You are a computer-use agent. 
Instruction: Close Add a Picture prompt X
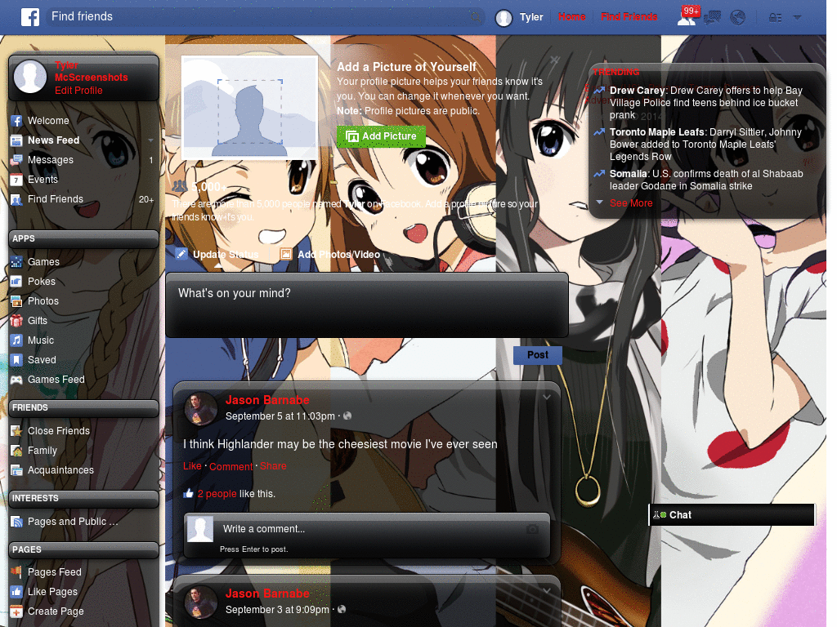555,60
